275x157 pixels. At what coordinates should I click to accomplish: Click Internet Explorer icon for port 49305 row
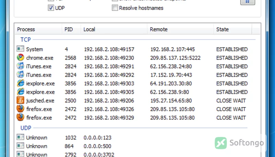click(x=20, y=92)
